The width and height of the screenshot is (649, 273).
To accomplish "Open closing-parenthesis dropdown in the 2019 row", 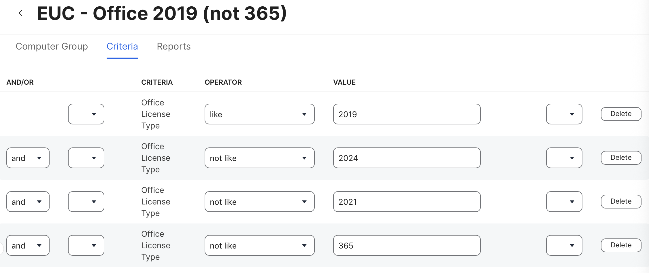I will tap(564, 114).
